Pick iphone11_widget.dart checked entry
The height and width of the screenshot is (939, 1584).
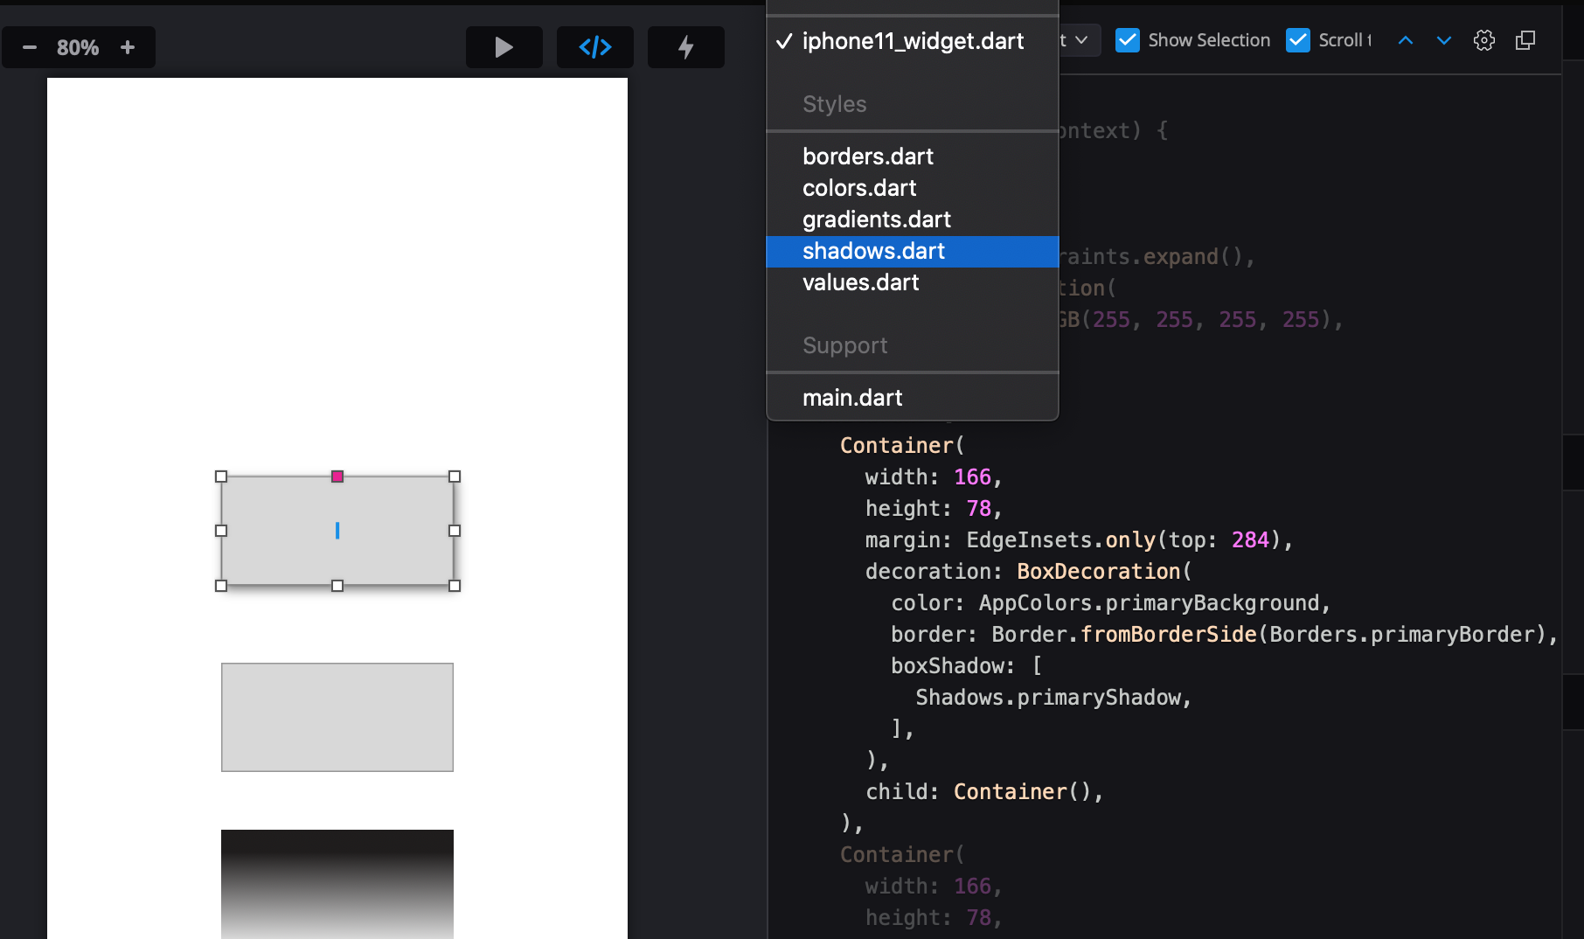[913, 42]
